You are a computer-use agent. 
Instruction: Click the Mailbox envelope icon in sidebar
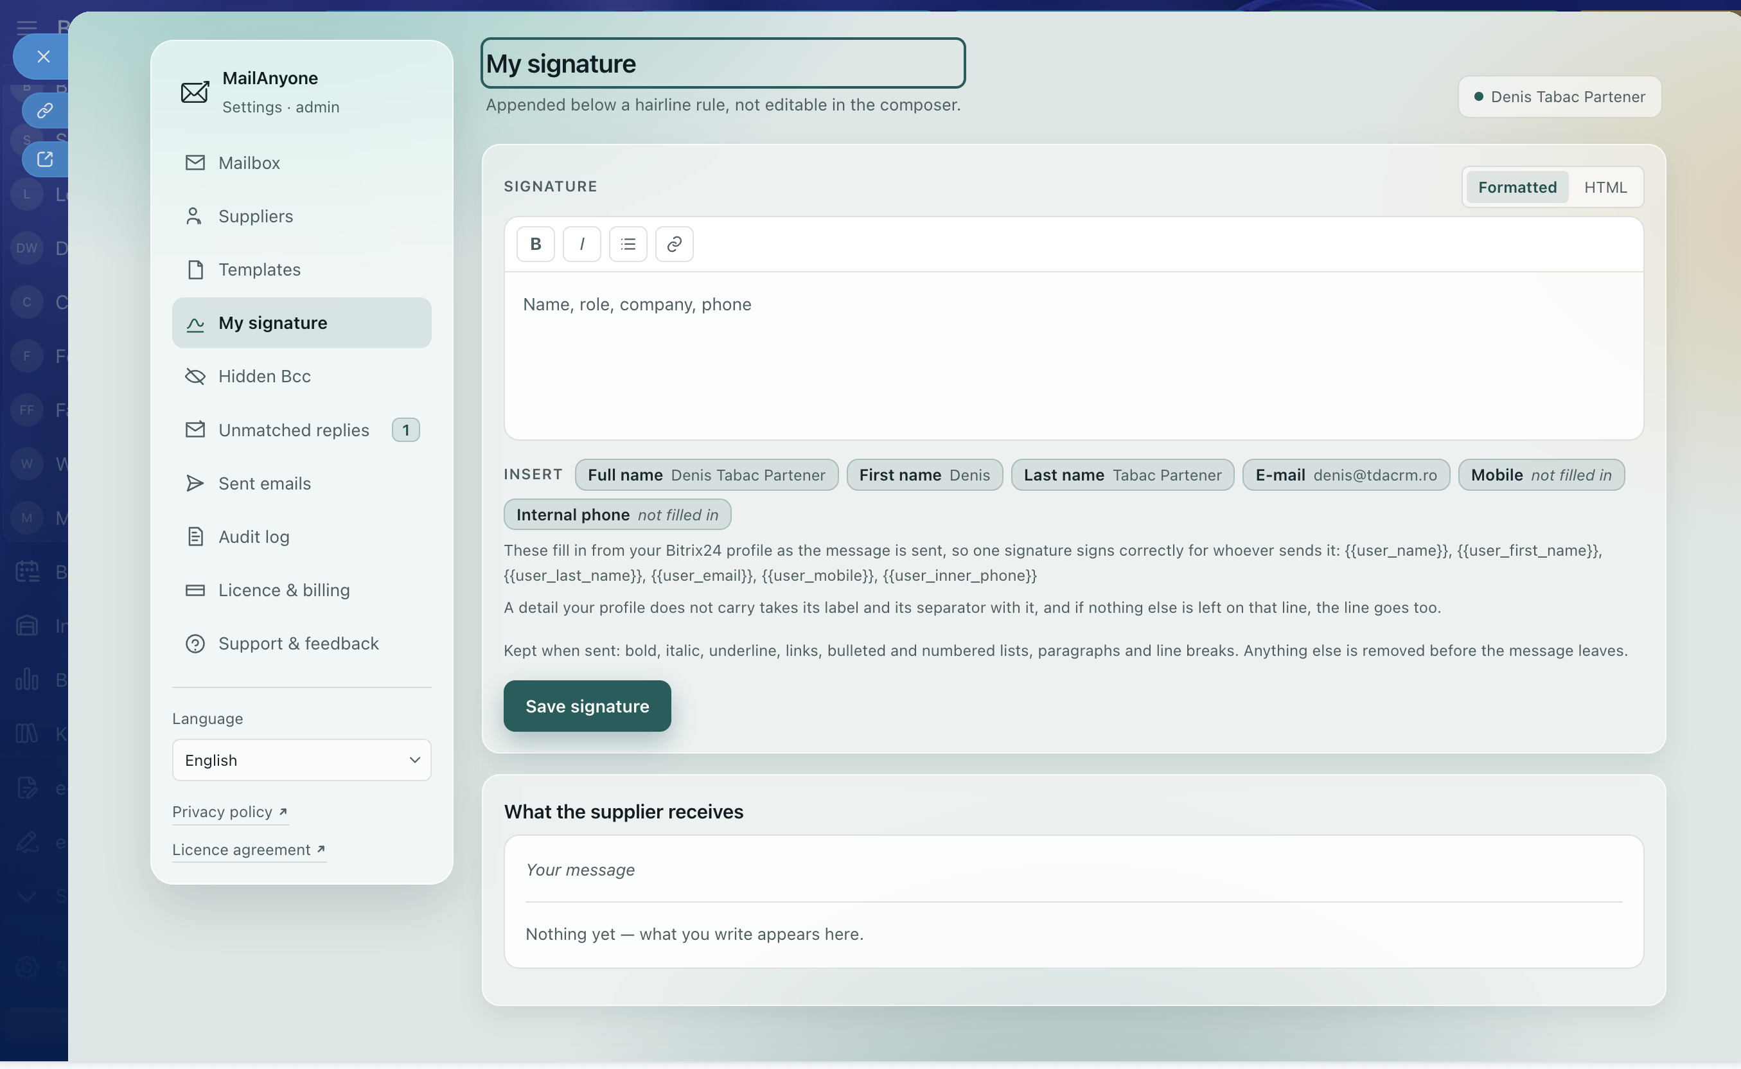(195, 163)
